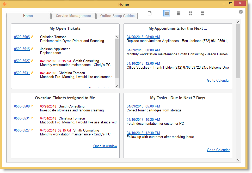252x173 pixels.
Task: Click the new blank page icon
Action: (150, 13)
